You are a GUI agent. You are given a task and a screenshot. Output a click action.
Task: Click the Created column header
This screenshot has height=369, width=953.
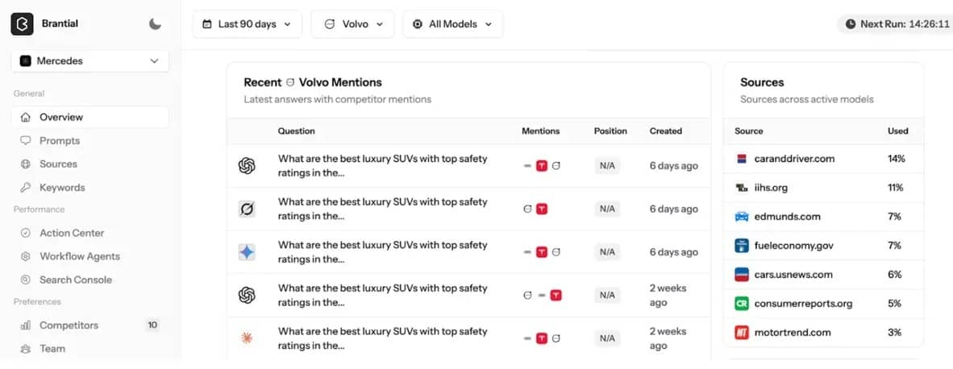[x=665, y=131]
